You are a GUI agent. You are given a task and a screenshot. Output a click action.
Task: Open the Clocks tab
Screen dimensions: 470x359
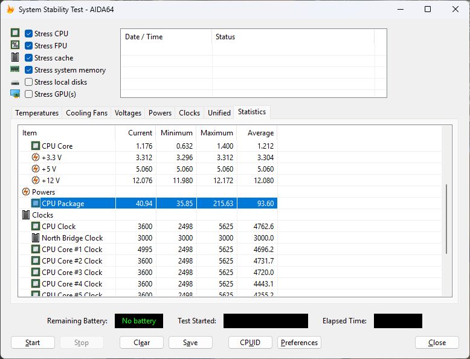(190, 113)
